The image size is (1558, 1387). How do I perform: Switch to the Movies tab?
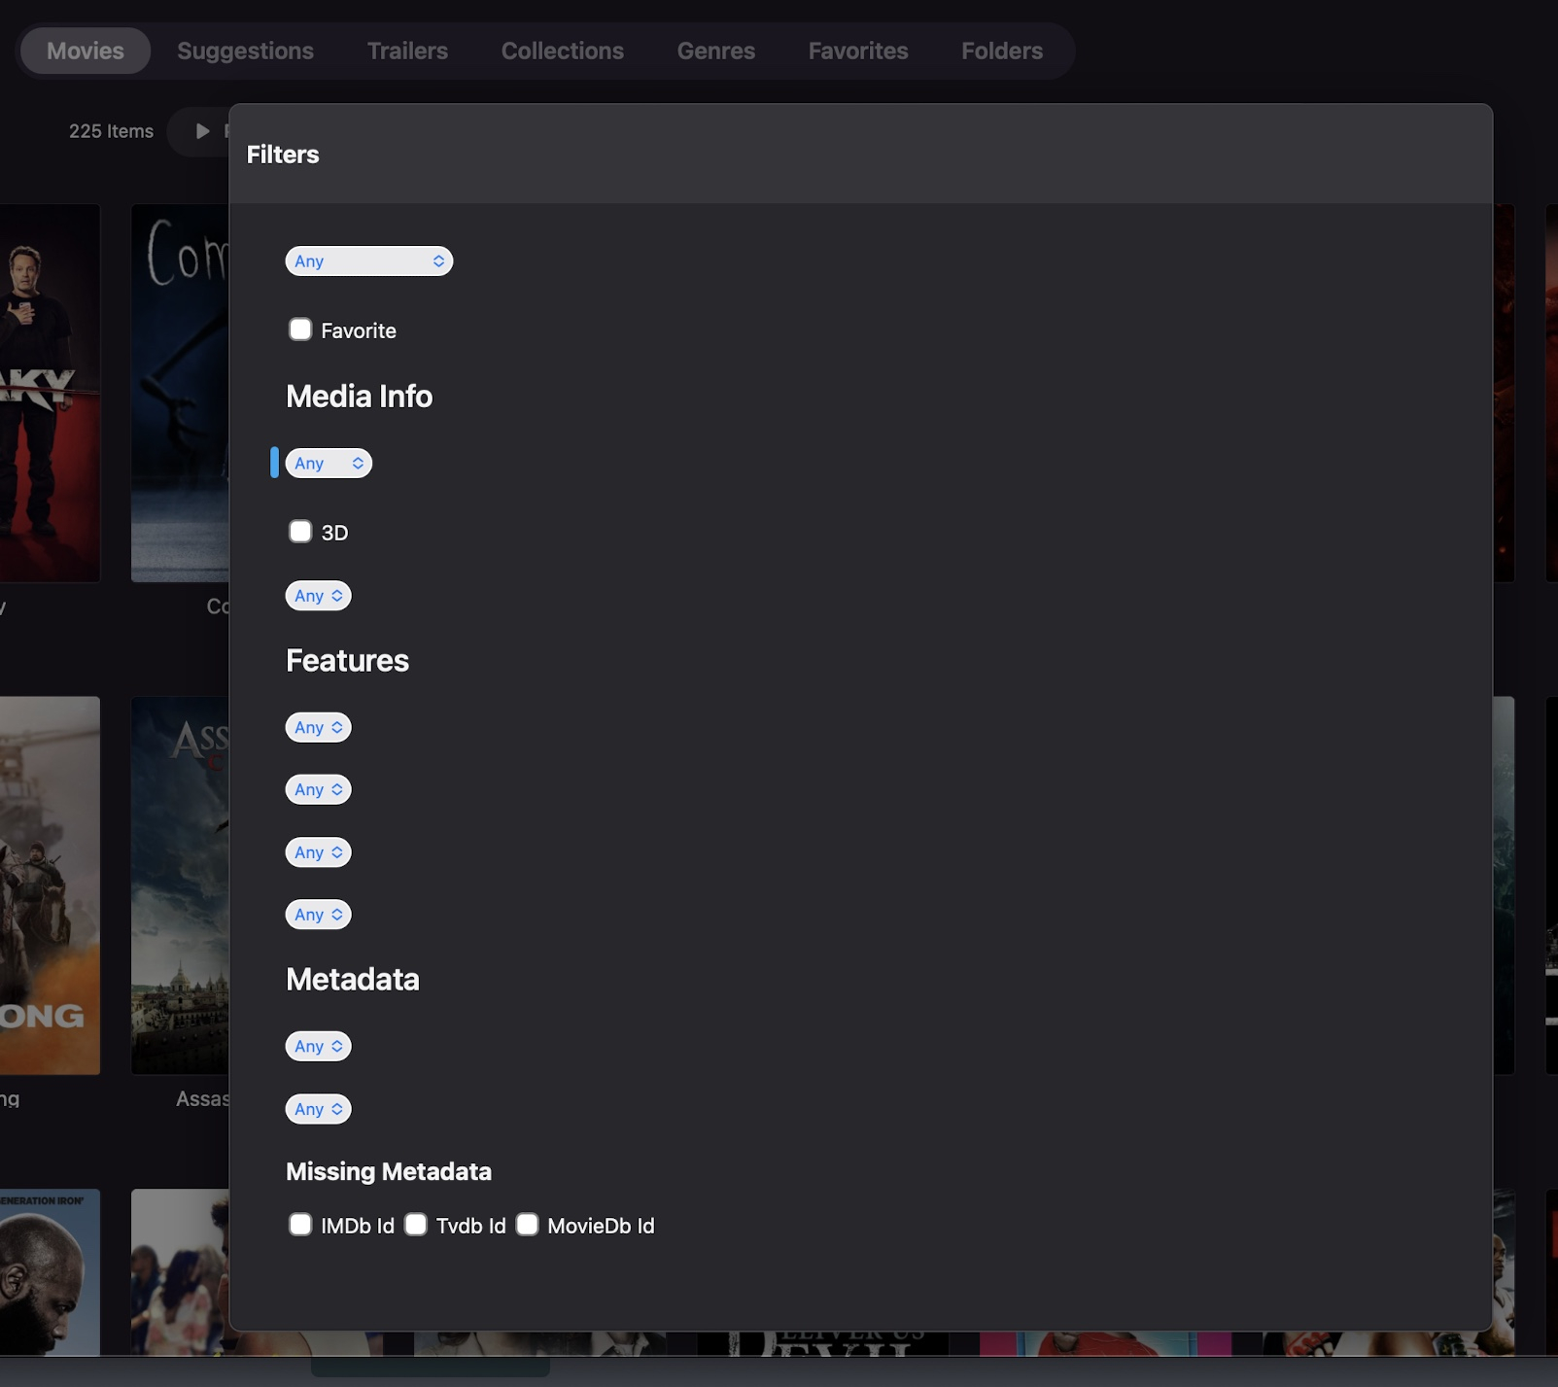click(86, 51)
